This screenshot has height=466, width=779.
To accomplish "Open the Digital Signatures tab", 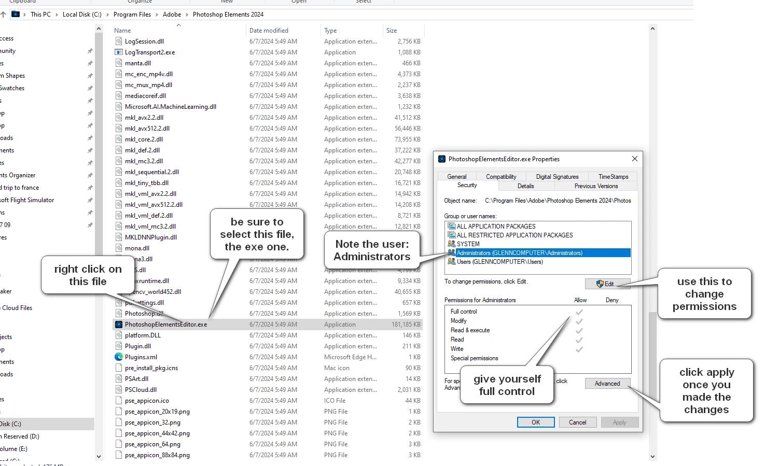I will [x=557, y=177].
